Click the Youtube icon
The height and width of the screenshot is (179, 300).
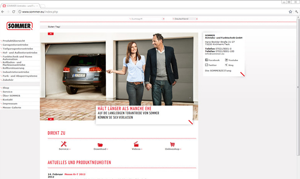226,60
